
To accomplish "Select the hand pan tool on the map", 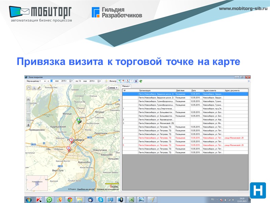I will pos(29,88).
